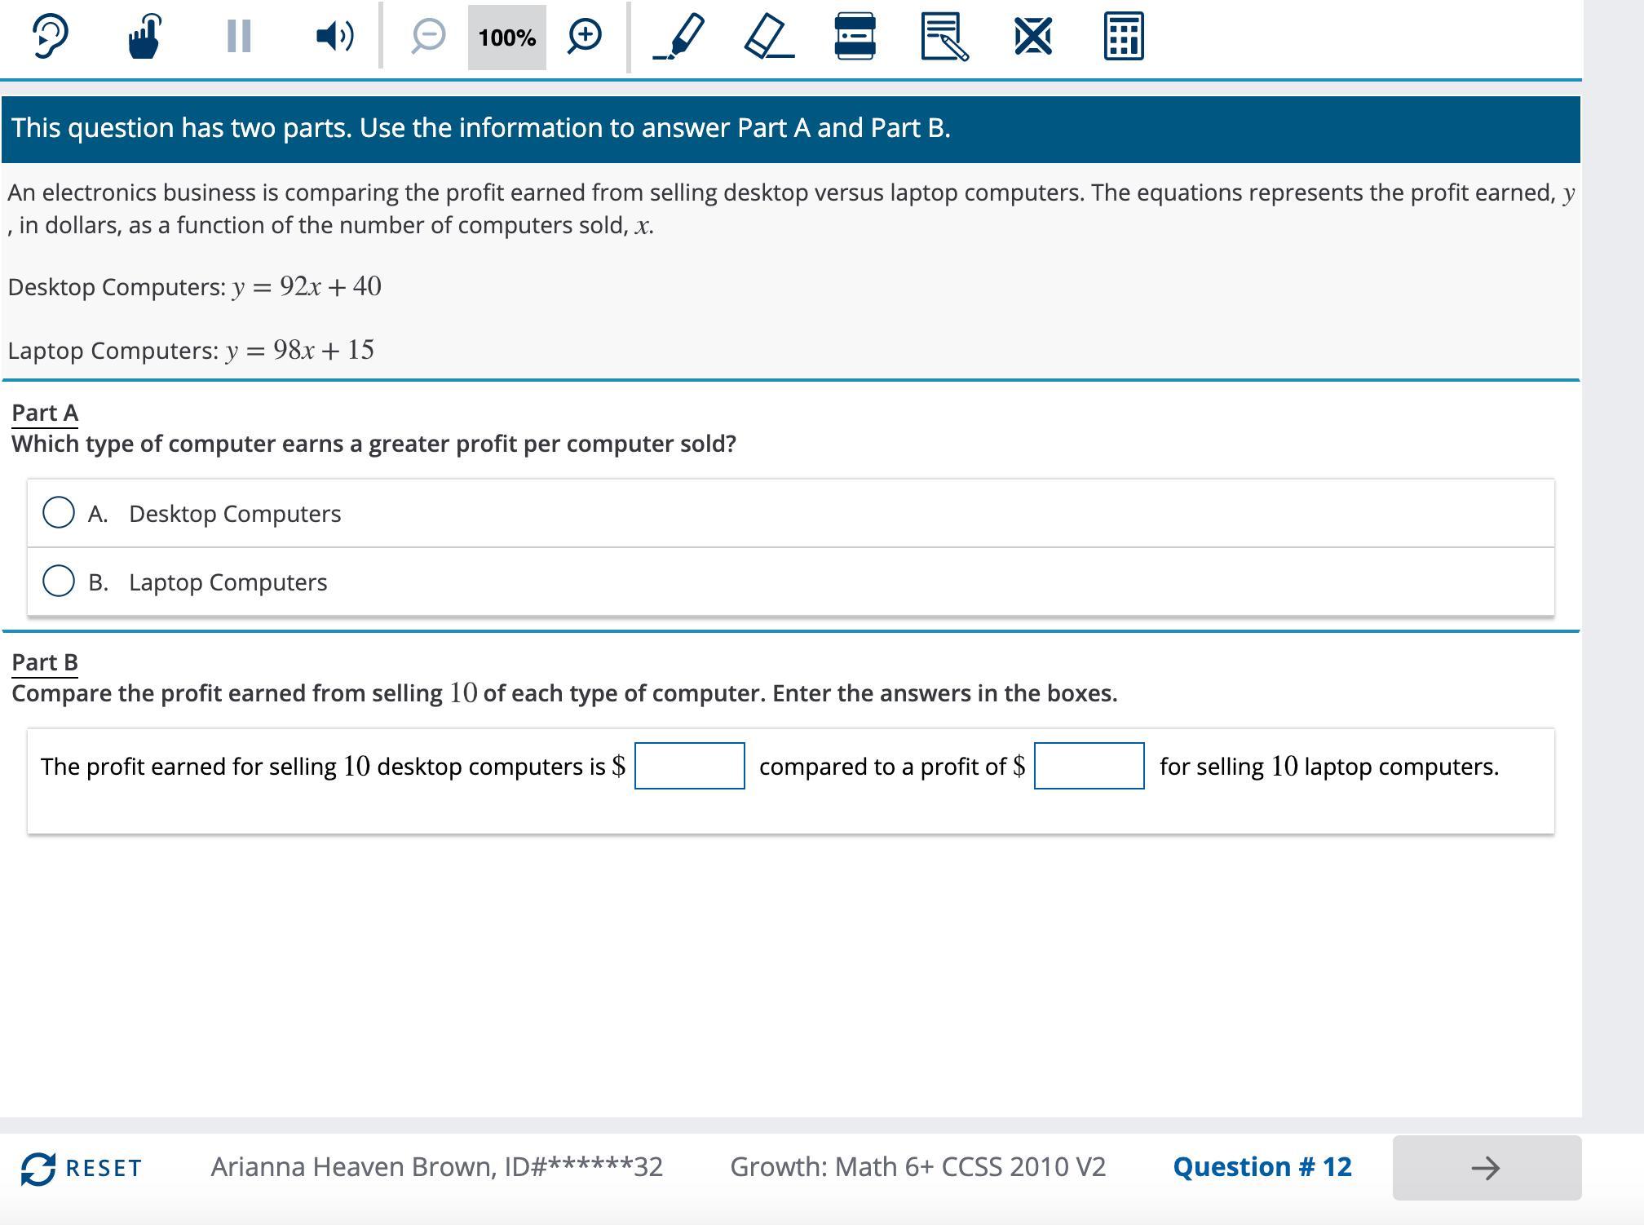Select the click-to-hear pointer hand tool
Image resolution: width=1644 pixels, height=1225 pixels.
pyautogui.click(x=144, y=37)
